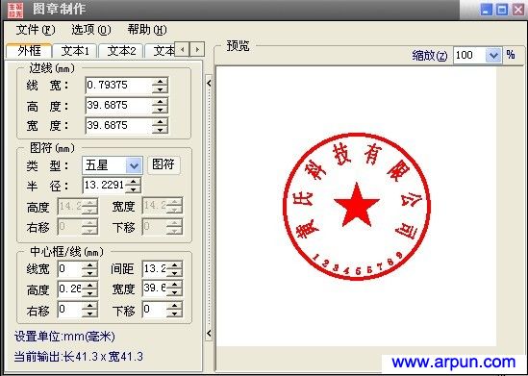
Task: Minimize the 图章制作 window
Action: tap(486, 10)
